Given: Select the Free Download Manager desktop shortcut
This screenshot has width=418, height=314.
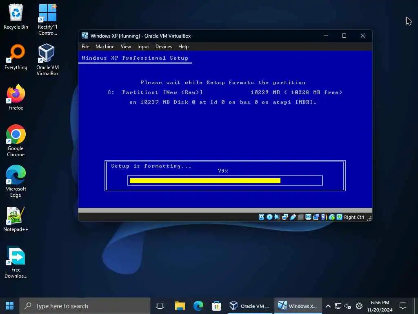Looking at the screenshot, I should coord(16,262).
